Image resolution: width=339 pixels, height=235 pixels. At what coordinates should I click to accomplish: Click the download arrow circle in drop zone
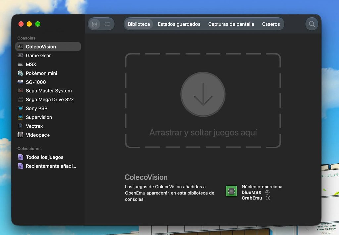pos(203,94)
